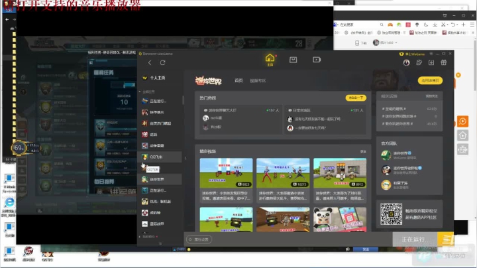Click the orange video play icon on right sidebar
Viewport: 477px width, 268px height.
[462, 121]
